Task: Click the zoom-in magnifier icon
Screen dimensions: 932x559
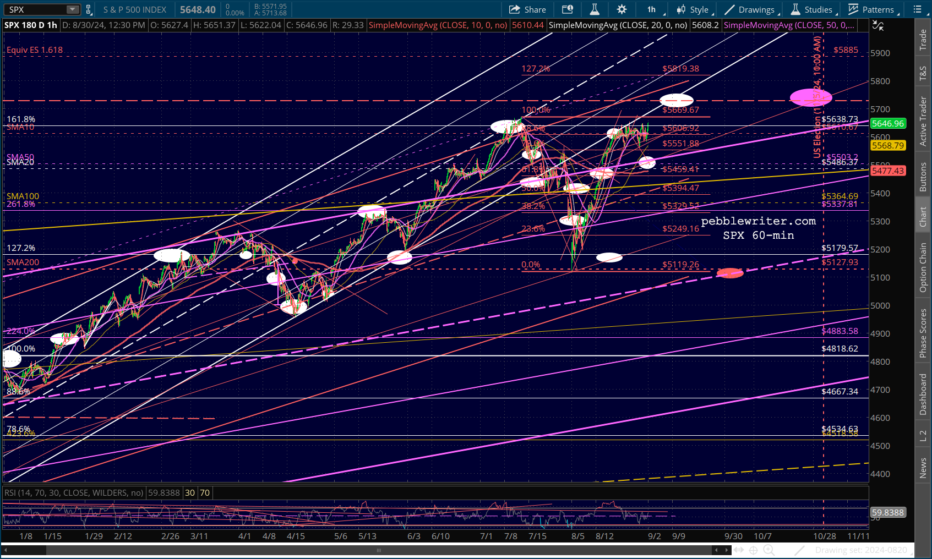Action: click(769, 550)
